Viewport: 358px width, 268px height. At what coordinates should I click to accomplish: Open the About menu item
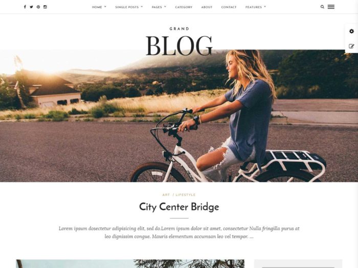[x=207, y=7]
